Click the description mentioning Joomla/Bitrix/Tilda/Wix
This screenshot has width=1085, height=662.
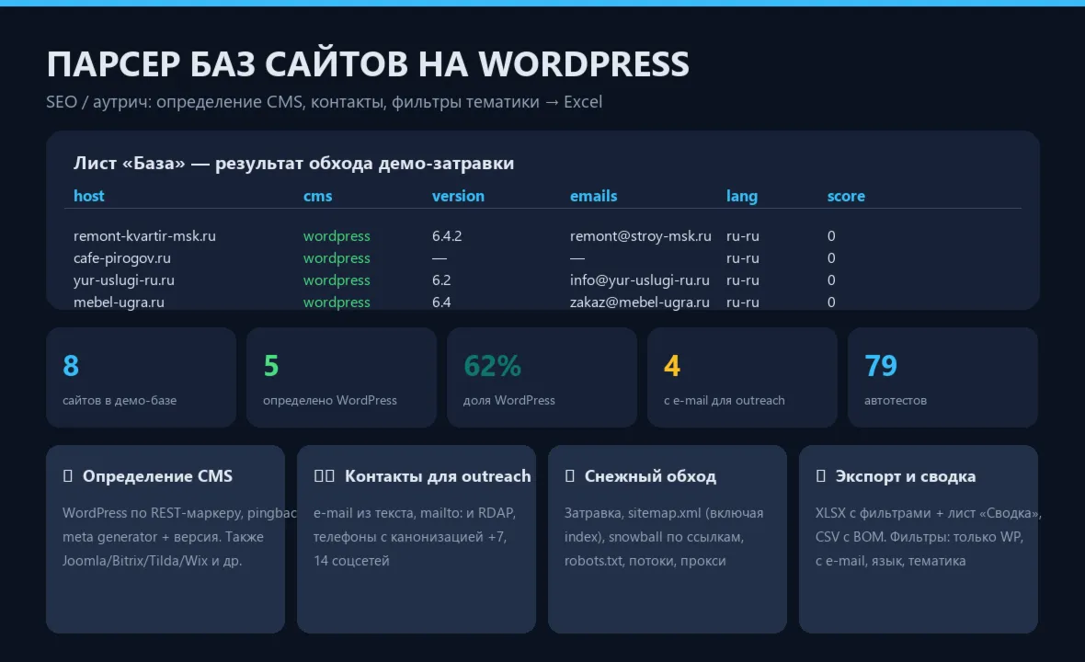(x=179, y=537)
